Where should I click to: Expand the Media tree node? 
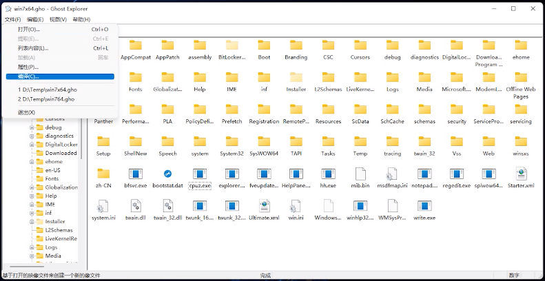[x=32, y=256]
